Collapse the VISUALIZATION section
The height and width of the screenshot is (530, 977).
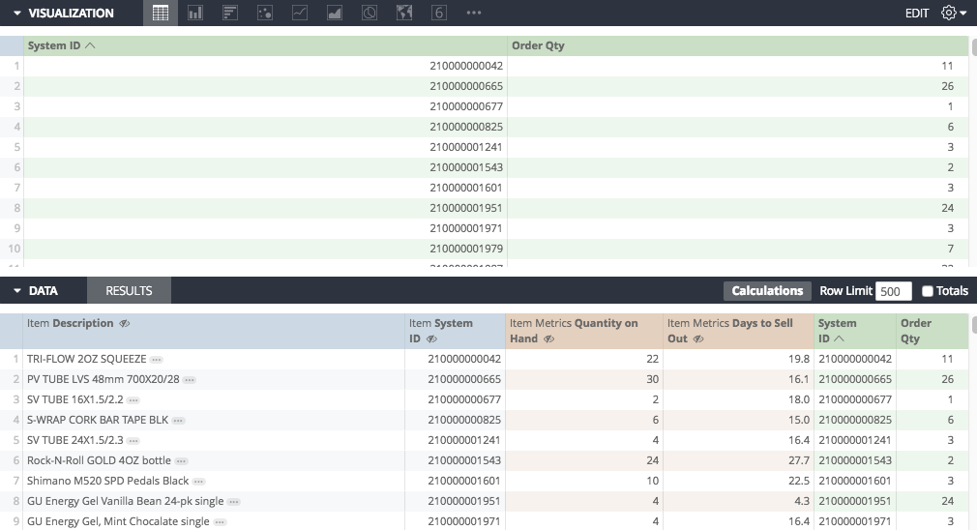pyautogui.click(x=16, y=14)
